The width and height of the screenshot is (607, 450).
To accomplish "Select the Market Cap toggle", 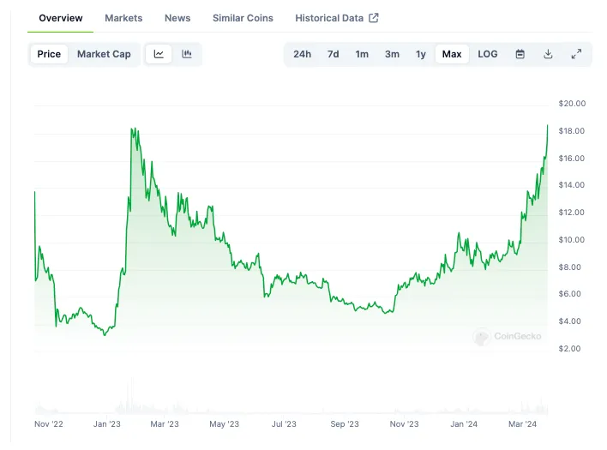I will coord(104,54).
